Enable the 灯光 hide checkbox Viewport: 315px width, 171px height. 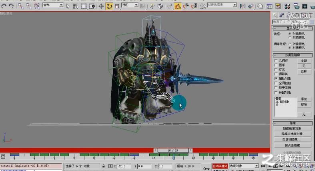click(276, 70)
